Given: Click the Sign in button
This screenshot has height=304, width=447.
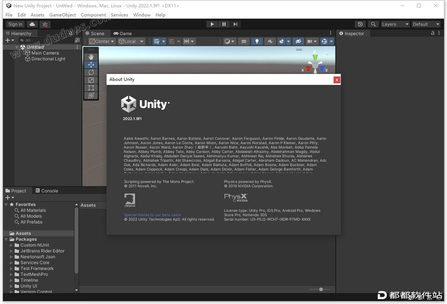Looking at the screenshot, I should tap(15, 24).
